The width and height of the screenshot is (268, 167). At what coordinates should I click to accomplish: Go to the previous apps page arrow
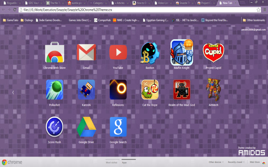click(x=13, y=92)
